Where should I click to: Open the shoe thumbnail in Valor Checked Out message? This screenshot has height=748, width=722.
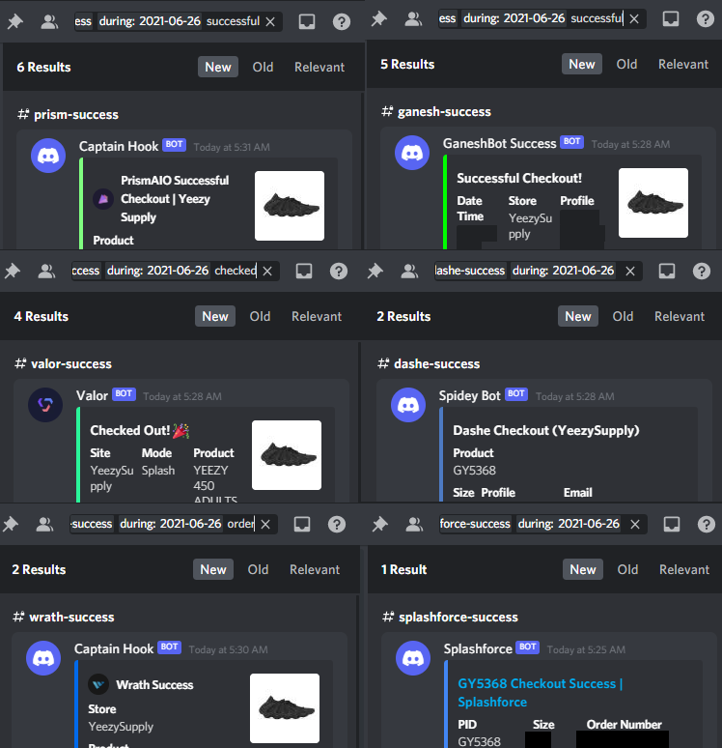pyautogui.click(x=287, y=455)
